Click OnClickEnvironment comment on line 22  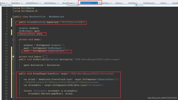click(109, 59)
